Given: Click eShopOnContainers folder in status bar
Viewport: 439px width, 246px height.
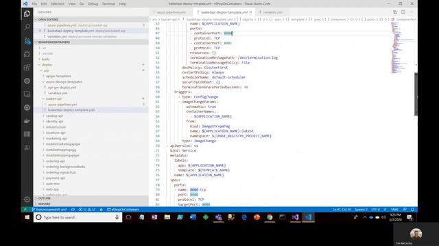Looking at the screenshot, I should click(x=123, y=210).
